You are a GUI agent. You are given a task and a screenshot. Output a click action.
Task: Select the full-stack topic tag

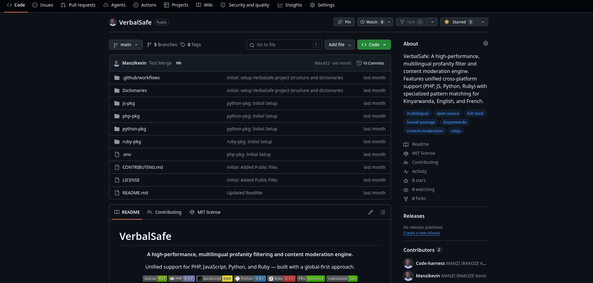(x=475, y=113)
